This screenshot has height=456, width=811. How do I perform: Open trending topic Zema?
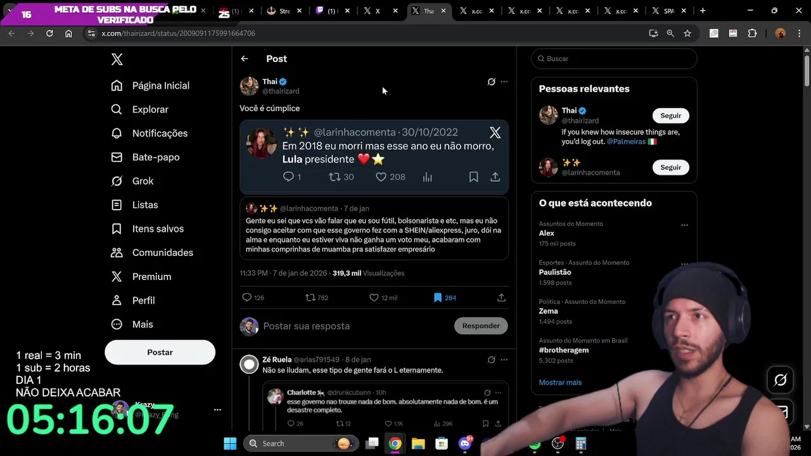click(549, 311)
